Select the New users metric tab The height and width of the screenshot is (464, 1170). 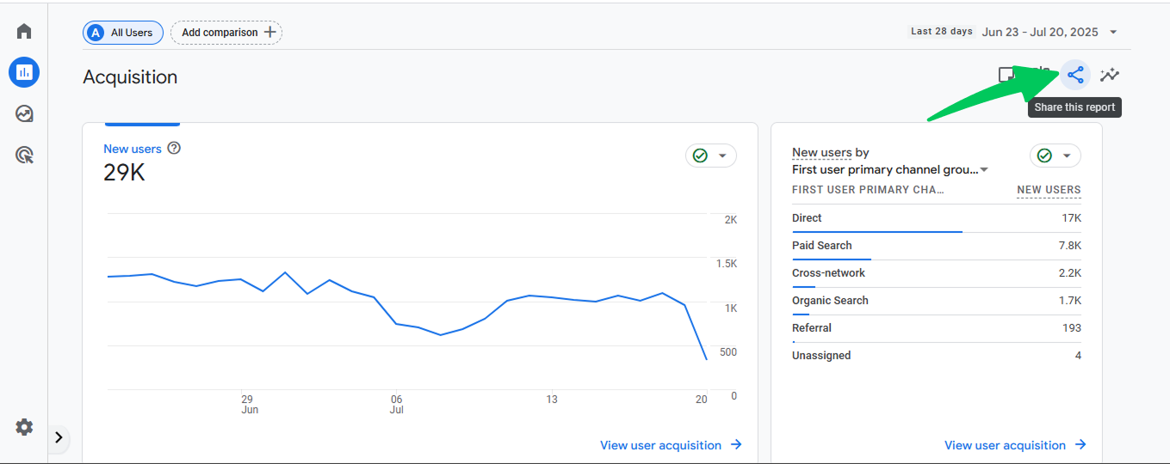click(x=141, y=161)
